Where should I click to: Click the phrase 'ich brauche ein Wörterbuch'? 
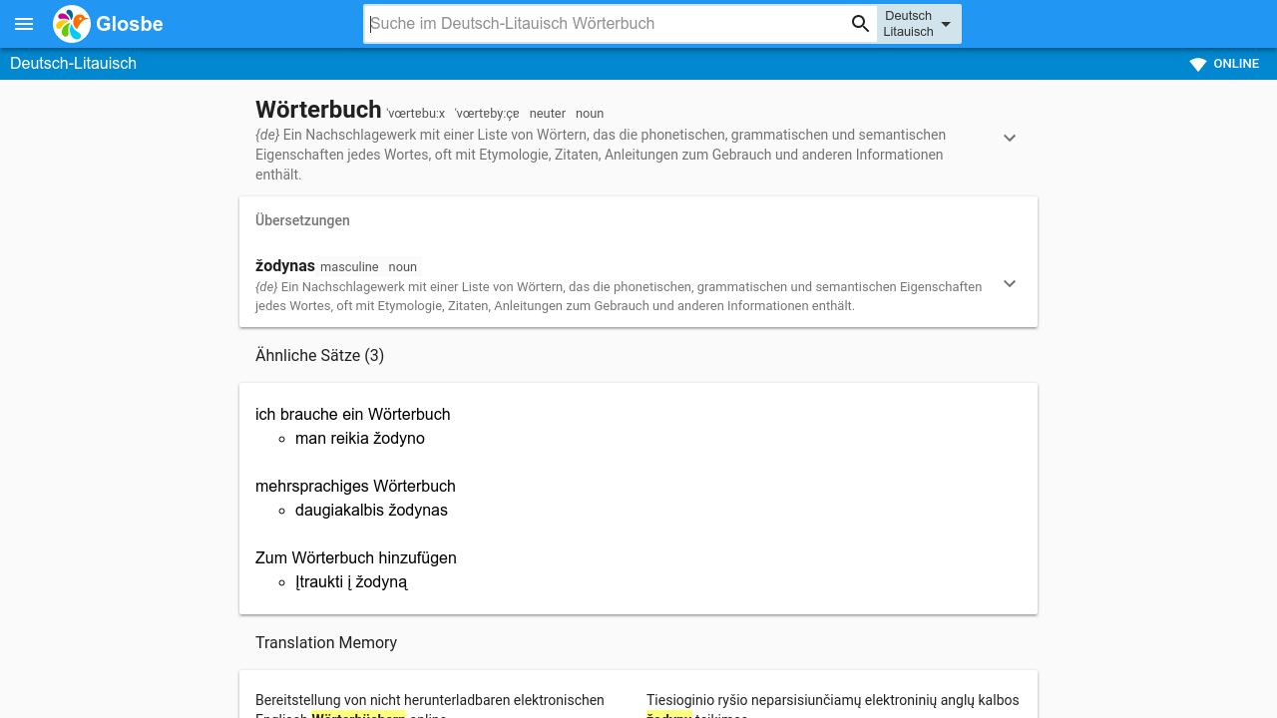353,414
